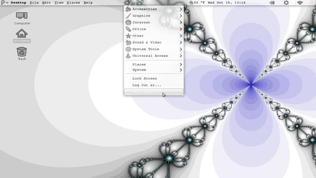
Task: Click the Other star icon
Action: [128, 36]
